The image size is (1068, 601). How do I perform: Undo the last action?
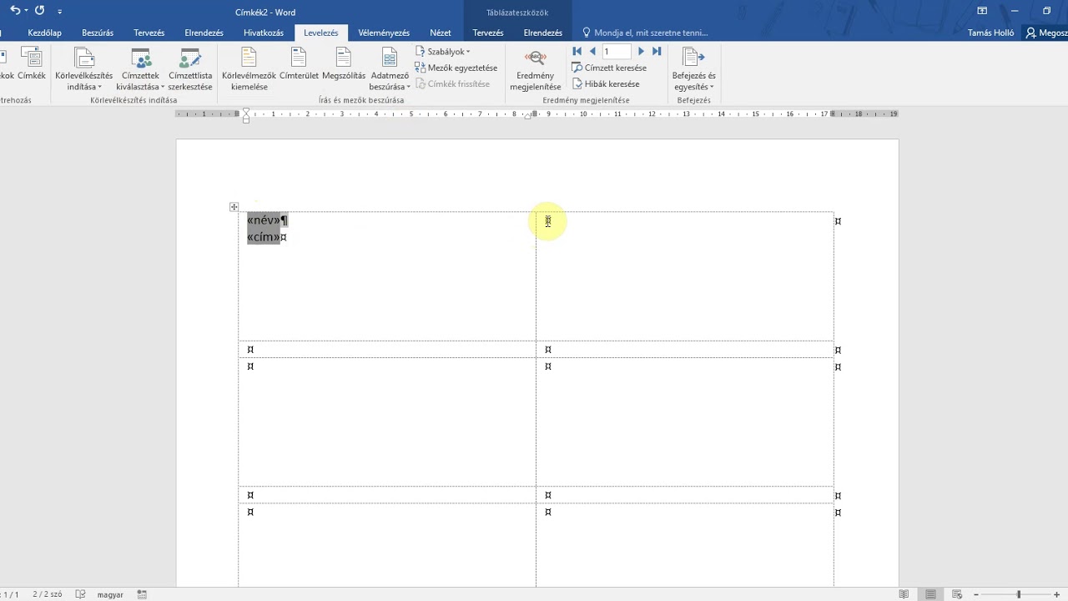coord(15,11)
